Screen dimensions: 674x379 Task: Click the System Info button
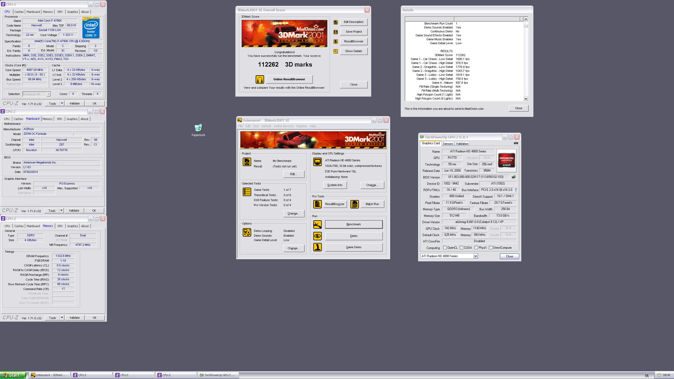(335, 185)
